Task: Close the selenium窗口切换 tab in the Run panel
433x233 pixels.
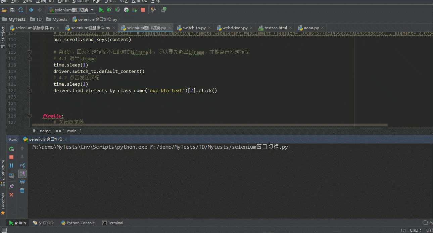Action: pos(66,139)
